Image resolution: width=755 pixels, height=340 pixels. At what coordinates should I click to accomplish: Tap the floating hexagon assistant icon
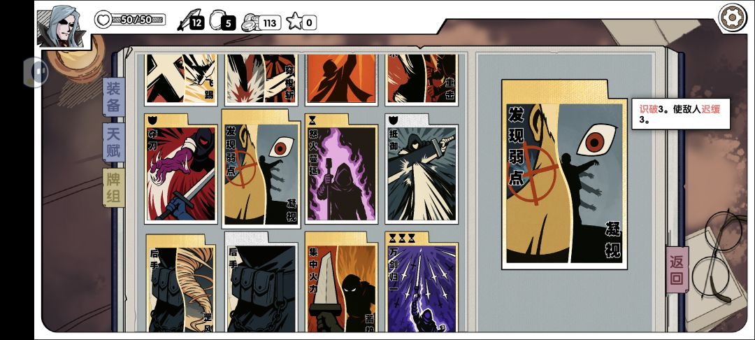tap(36, 72)
